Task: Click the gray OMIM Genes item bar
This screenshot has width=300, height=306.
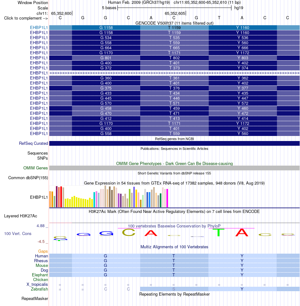Action: point(174,168)
